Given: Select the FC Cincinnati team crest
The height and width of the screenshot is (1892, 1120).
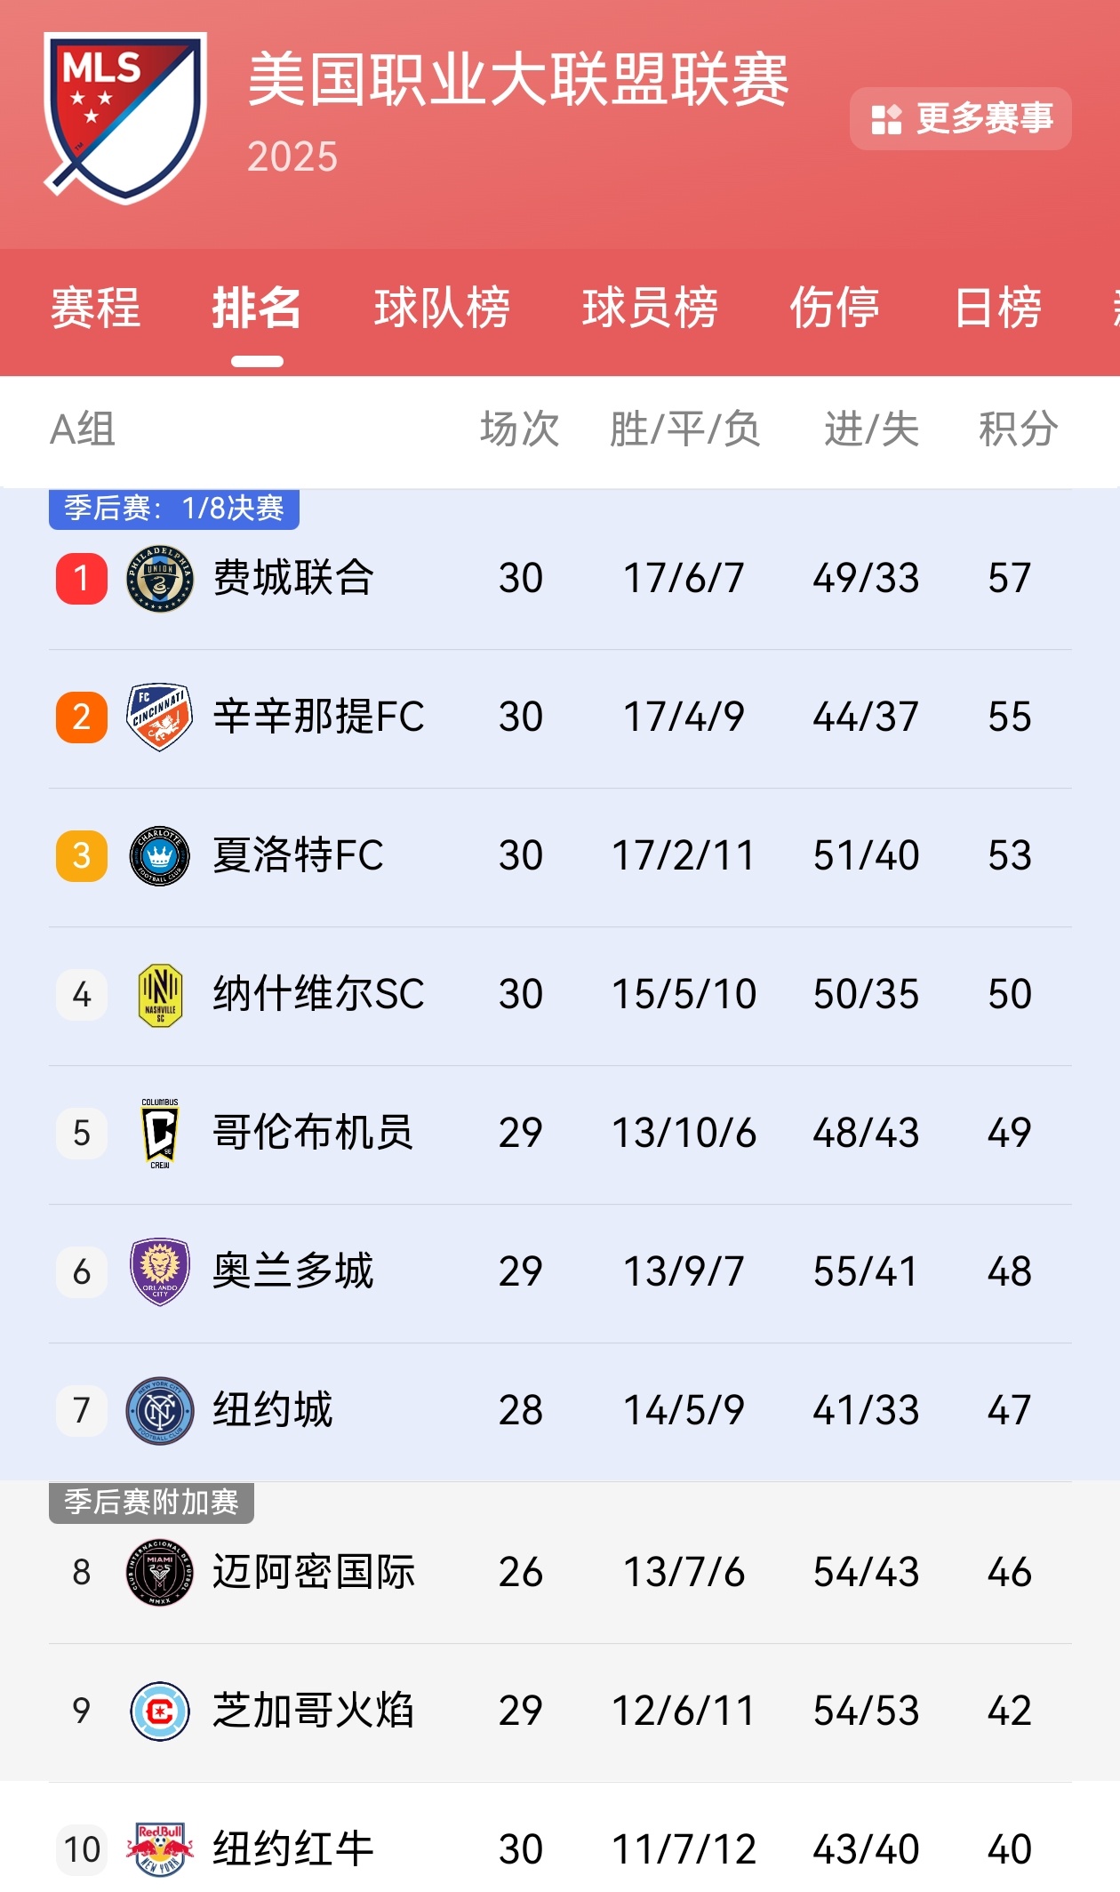Looking at the screenshot, I should [x=160, y=718].
